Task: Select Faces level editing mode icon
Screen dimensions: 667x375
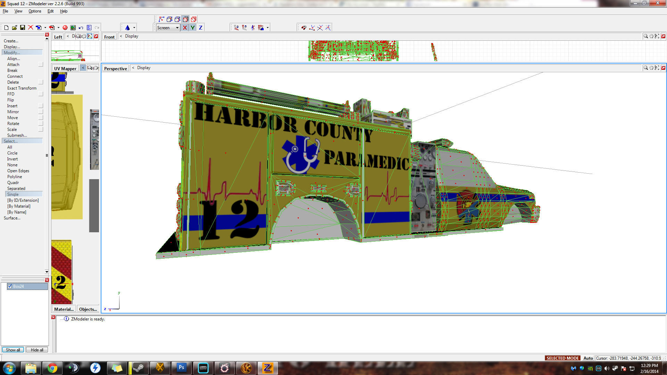Action: 178,19
